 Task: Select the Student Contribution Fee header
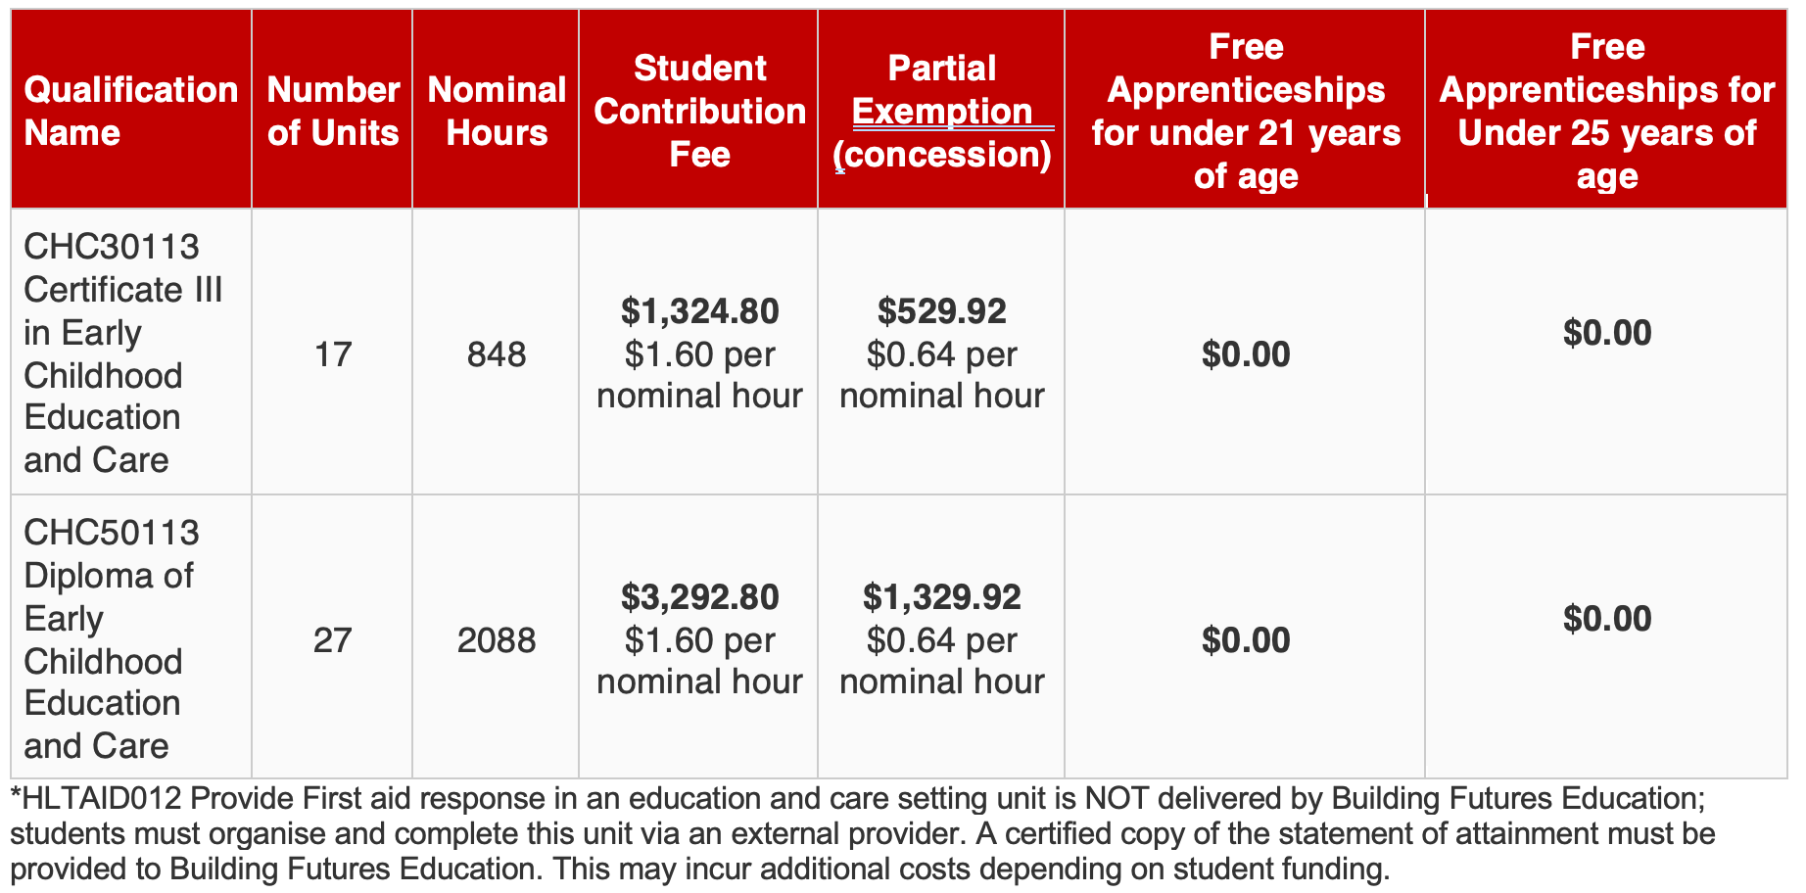pos(698,110)
